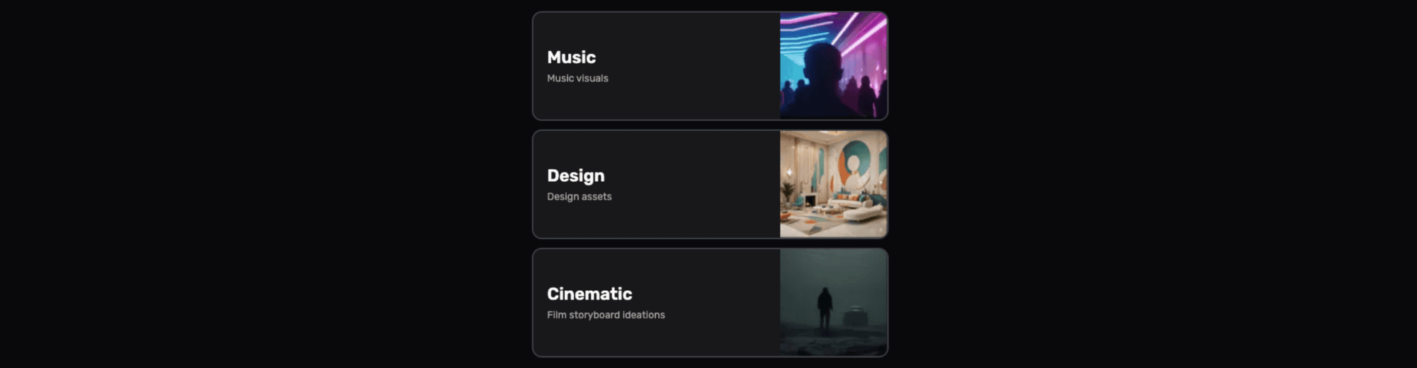Open the Music category card

(x=710, y=66)
